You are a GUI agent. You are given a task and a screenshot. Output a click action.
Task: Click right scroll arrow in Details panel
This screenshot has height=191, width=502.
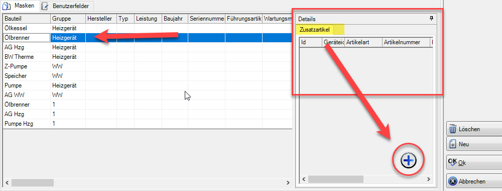pyautogui.click(x=429, y=179)
